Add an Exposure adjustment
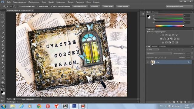 tap(173, 35)
